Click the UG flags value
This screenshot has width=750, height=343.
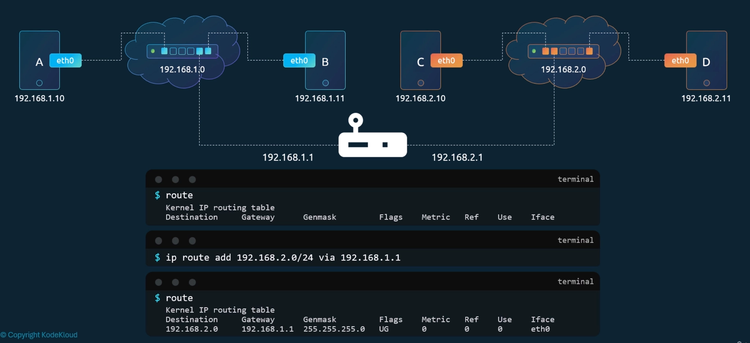[x=384, y=329]
